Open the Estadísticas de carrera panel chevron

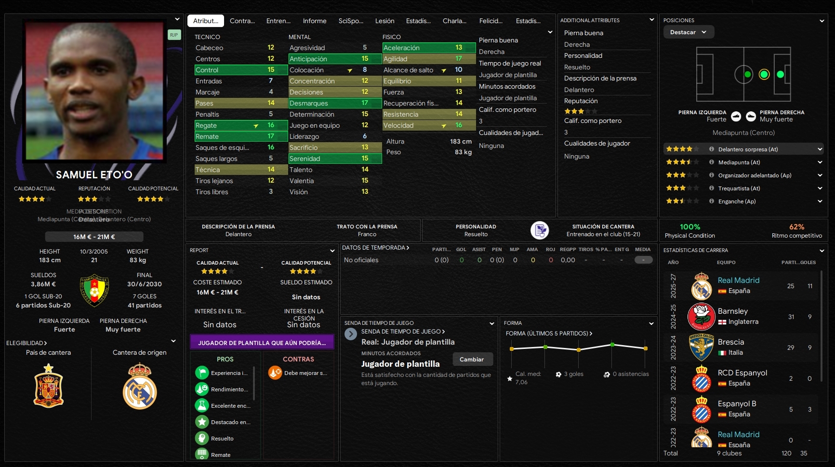[822, 251]
